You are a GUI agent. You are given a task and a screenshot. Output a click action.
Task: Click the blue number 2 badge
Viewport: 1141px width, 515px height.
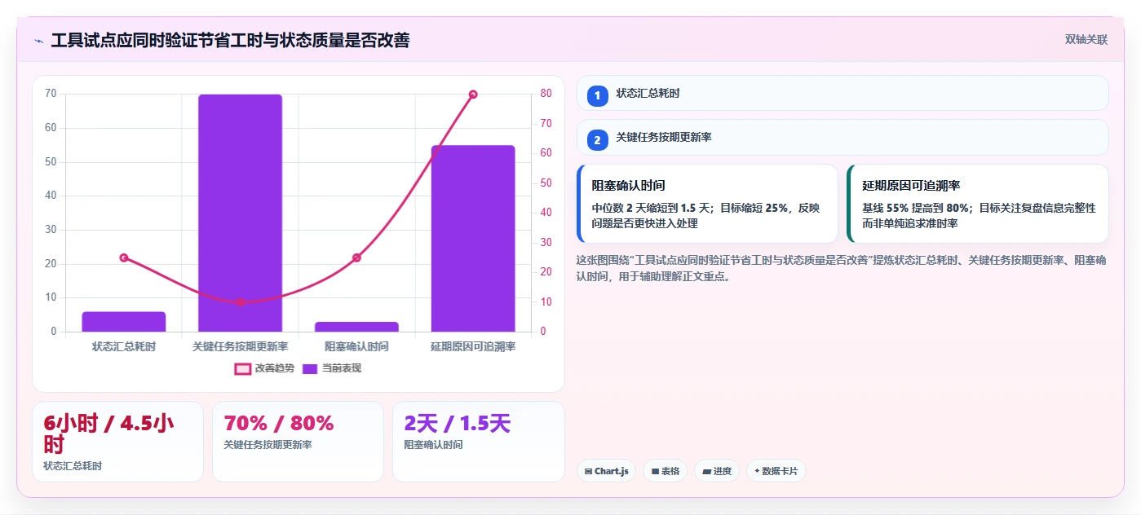point(597,140)
